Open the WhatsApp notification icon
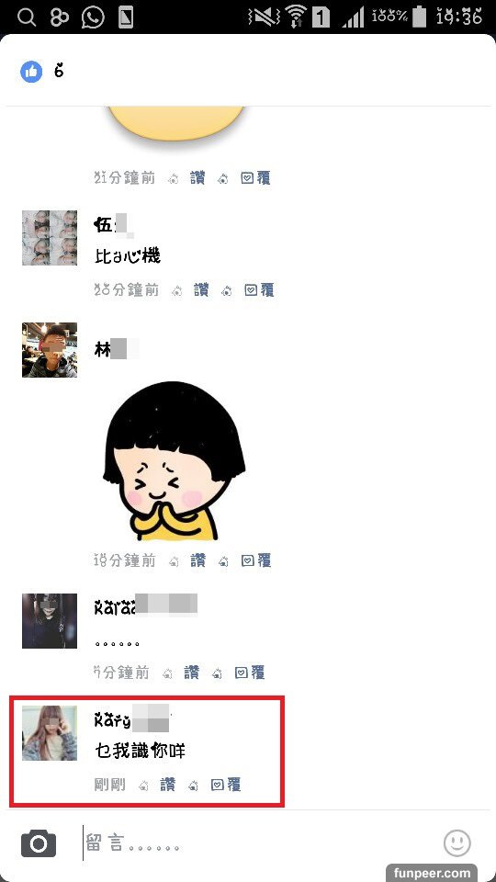496x882 pixels. coord(93,17)
